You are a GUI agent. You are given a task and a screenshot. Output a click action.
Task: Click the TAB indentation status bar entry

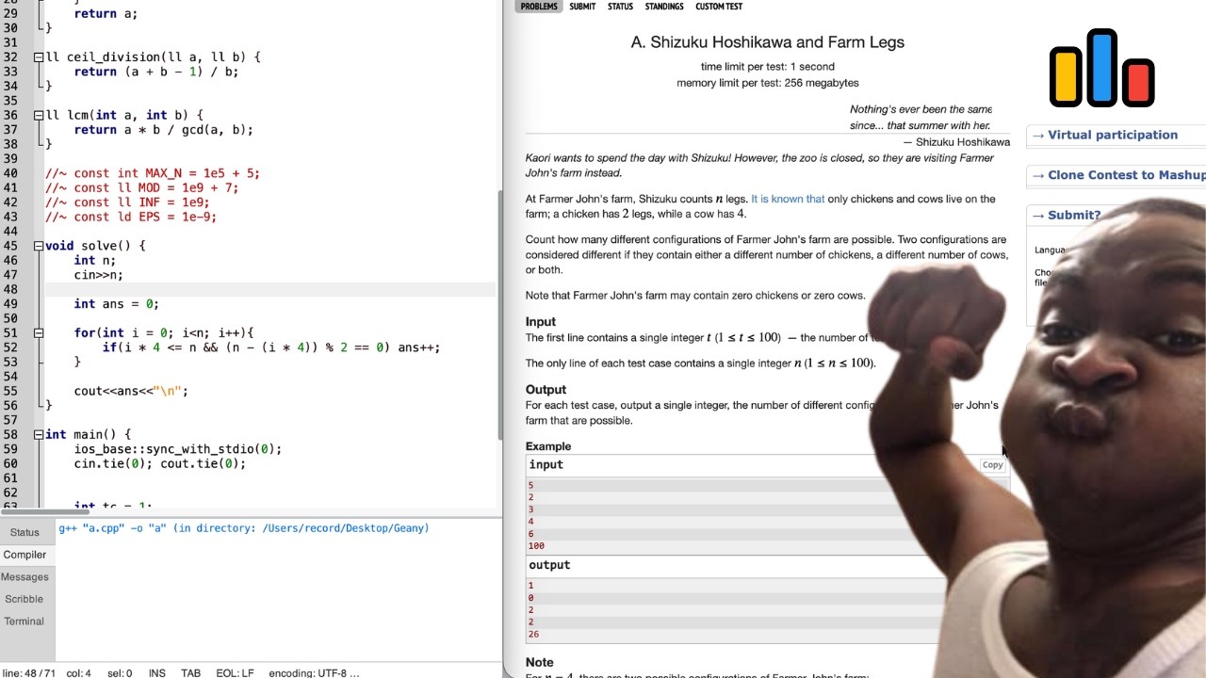tap(190, 673)
